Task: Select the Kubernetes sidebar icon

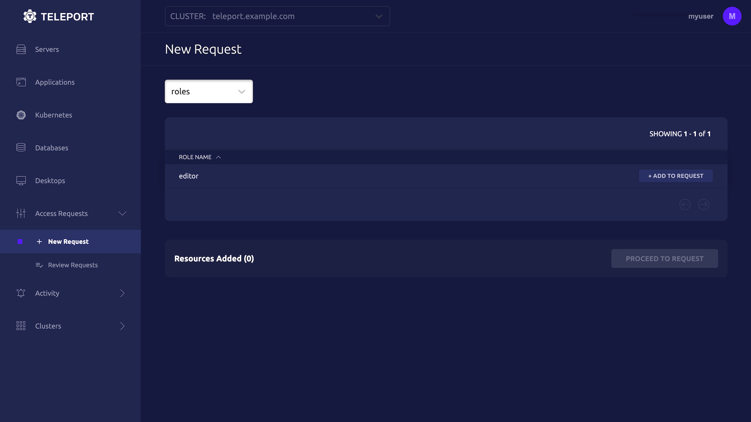Action: pos(21,114)
